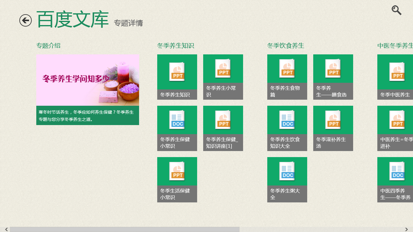
Task: Open the DOC icon for 中医四季养生
Action: click(397, 171)
